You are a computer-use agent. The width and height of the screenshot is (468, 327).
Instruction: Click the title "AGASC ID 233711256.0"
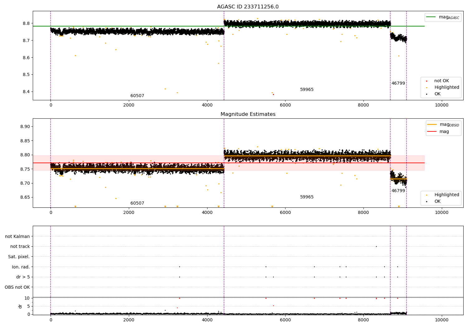248,7
